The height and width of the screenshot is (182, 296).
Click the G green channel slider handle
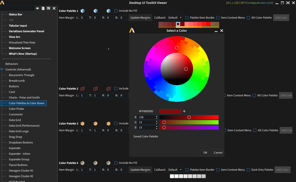point(164,122)
